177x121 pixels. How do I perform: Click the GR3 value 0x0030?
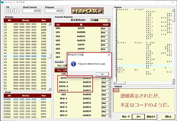(x=81, y=40)
